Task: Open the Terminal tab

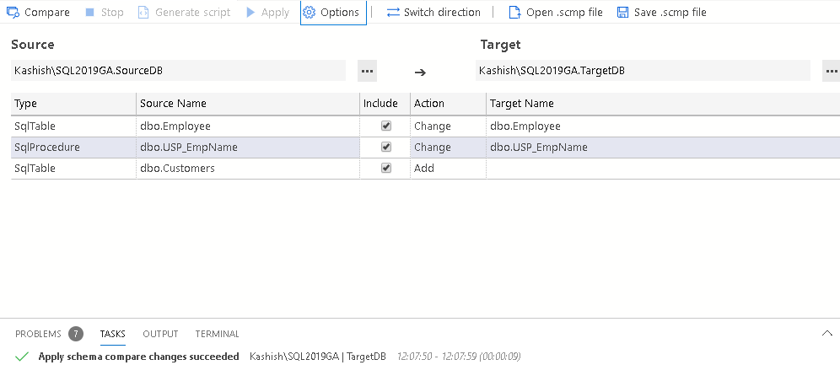Action: 217,334
